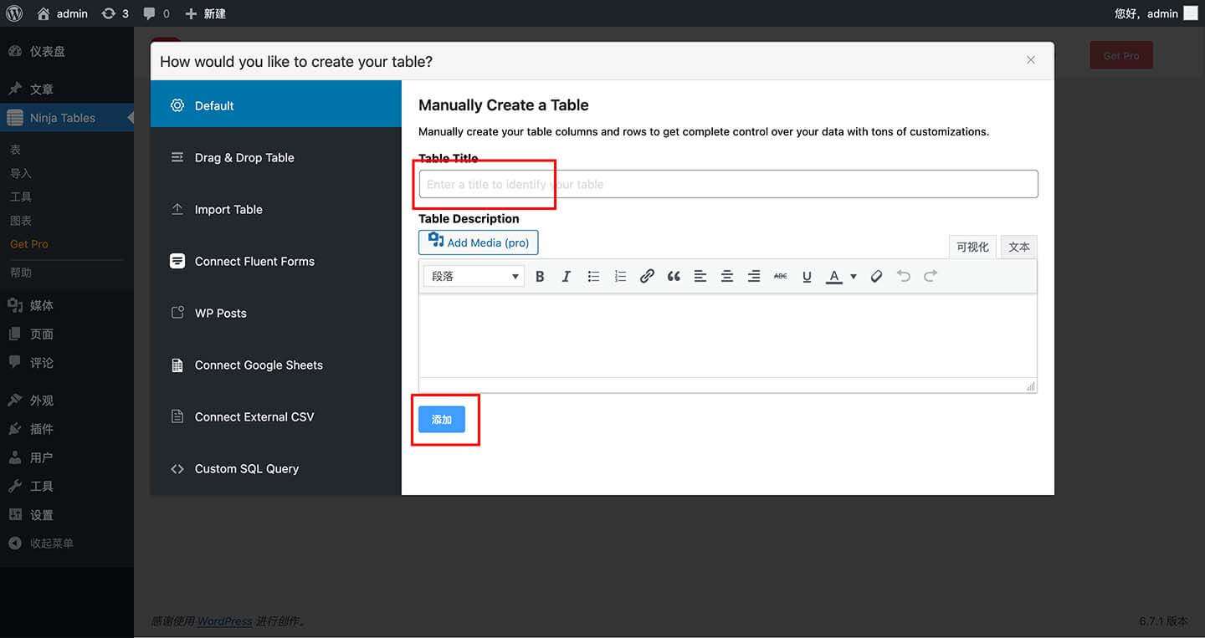Collapse sidebar with 收起菜单
This screenshot has height=638, width=1205.
tap(67, 544)
